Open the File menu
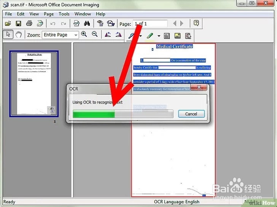 8,14
